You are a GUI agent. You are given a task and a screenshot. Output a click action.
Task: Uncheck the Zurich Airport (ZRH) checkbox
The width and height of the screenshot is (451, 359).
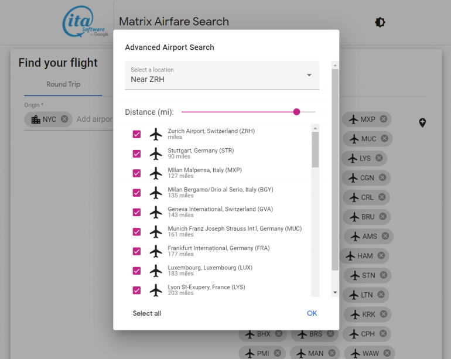(x=137, y=134)
